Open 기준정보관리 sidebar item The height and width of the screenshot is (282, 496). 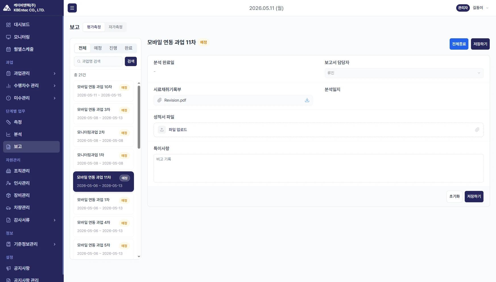click(x=31, y=244)
